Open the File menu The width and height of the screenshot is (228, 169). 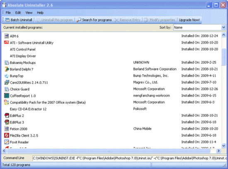(8, 13)
